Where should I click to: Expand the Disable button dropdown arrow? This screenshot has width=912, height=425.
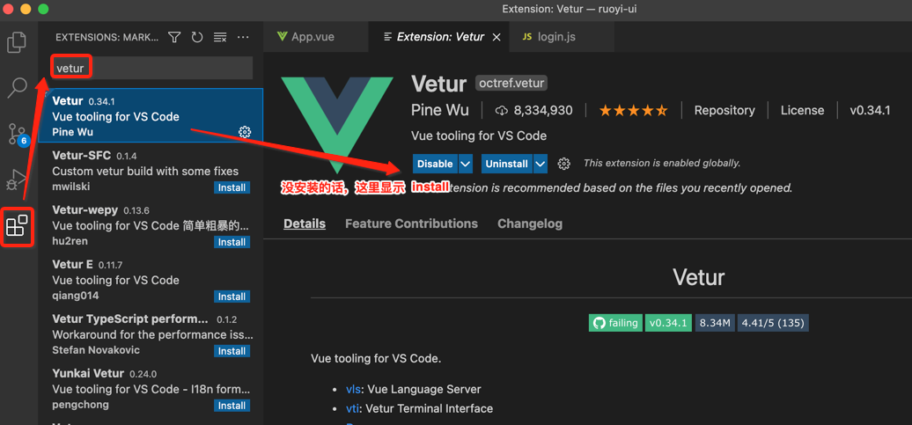click(466, 164)
